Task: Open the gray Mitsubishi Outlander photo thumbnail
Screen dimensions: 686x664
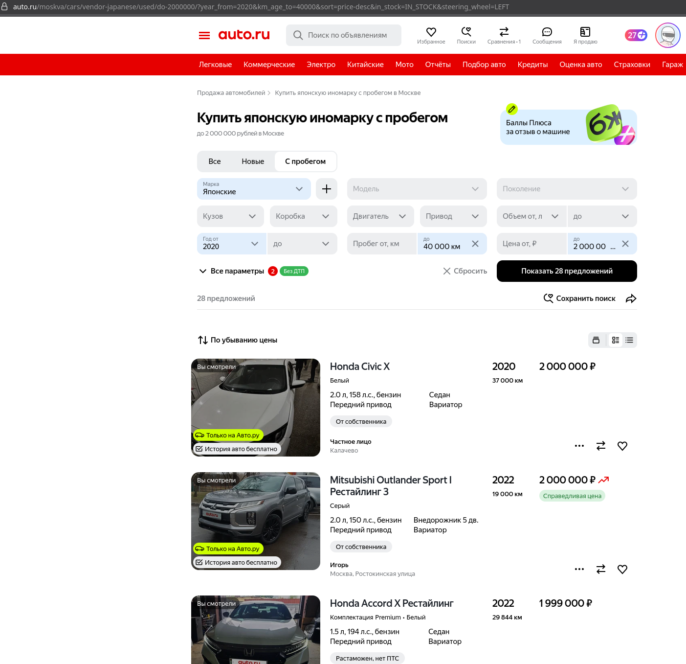Action: 256,521
